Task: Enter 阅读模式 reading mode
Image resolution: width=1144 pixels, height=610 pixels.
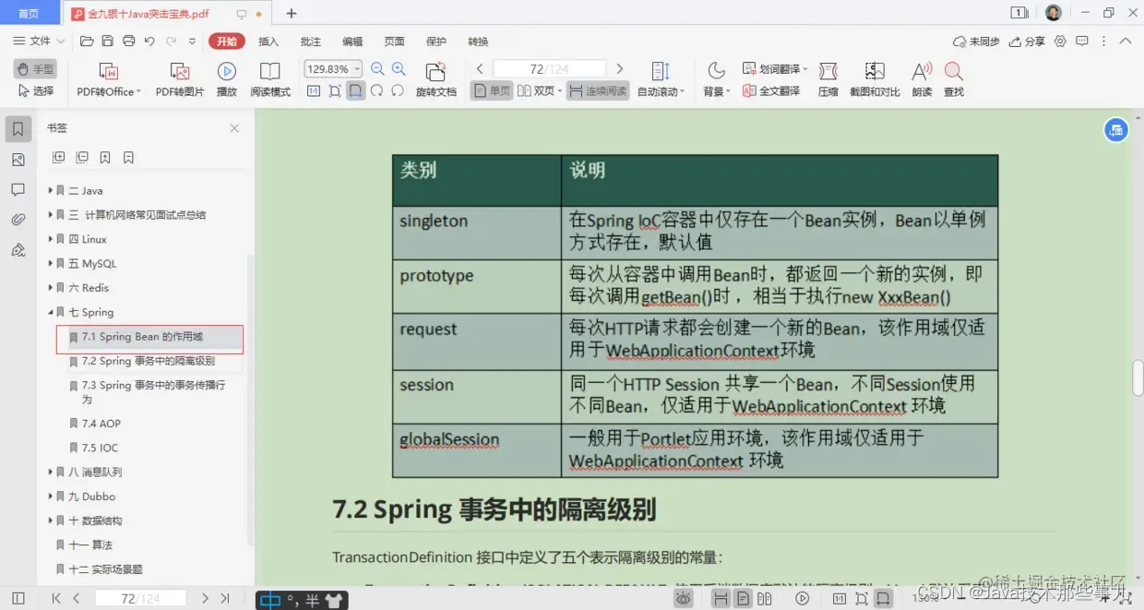Action: (x=270, y=80)
